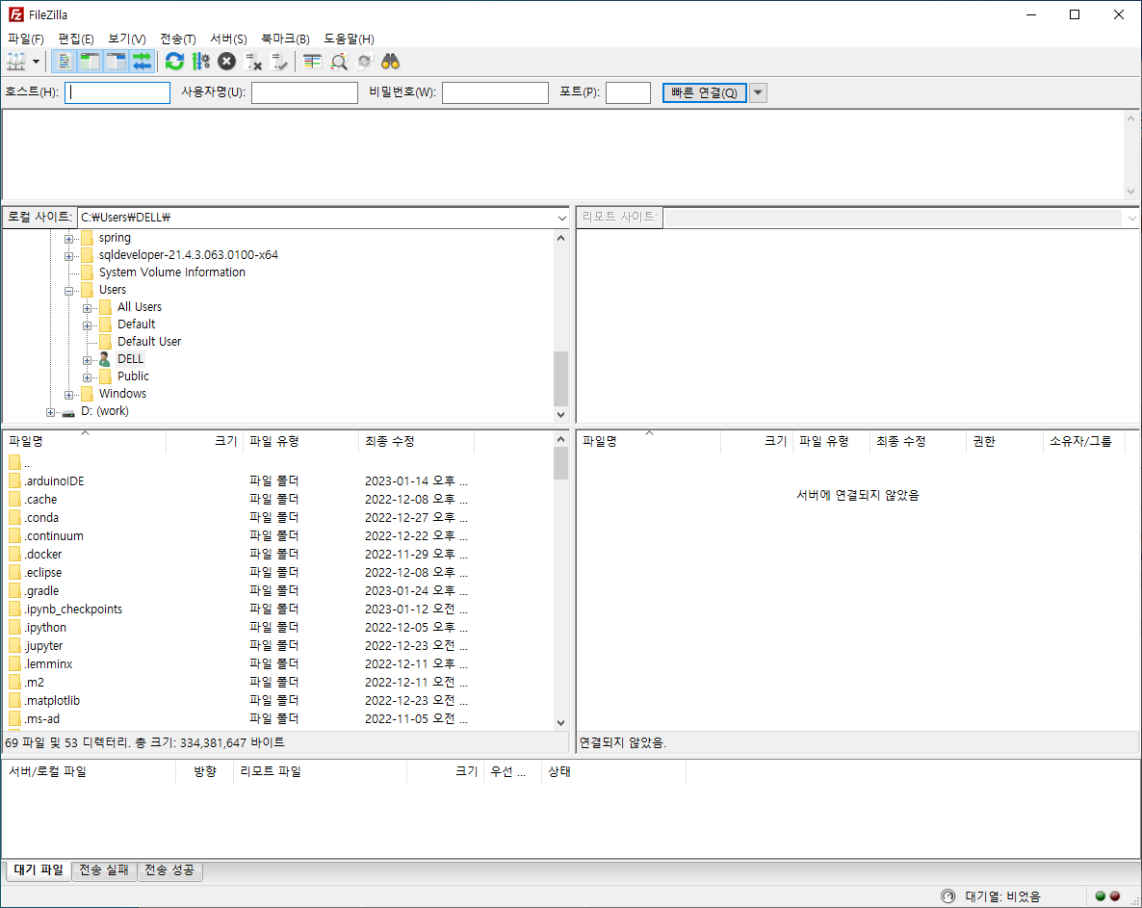Image resolution: width=1142 pixels, height=908 pixels.
Task: Click the speed limits icon in status bar
Action: (947, 896)
